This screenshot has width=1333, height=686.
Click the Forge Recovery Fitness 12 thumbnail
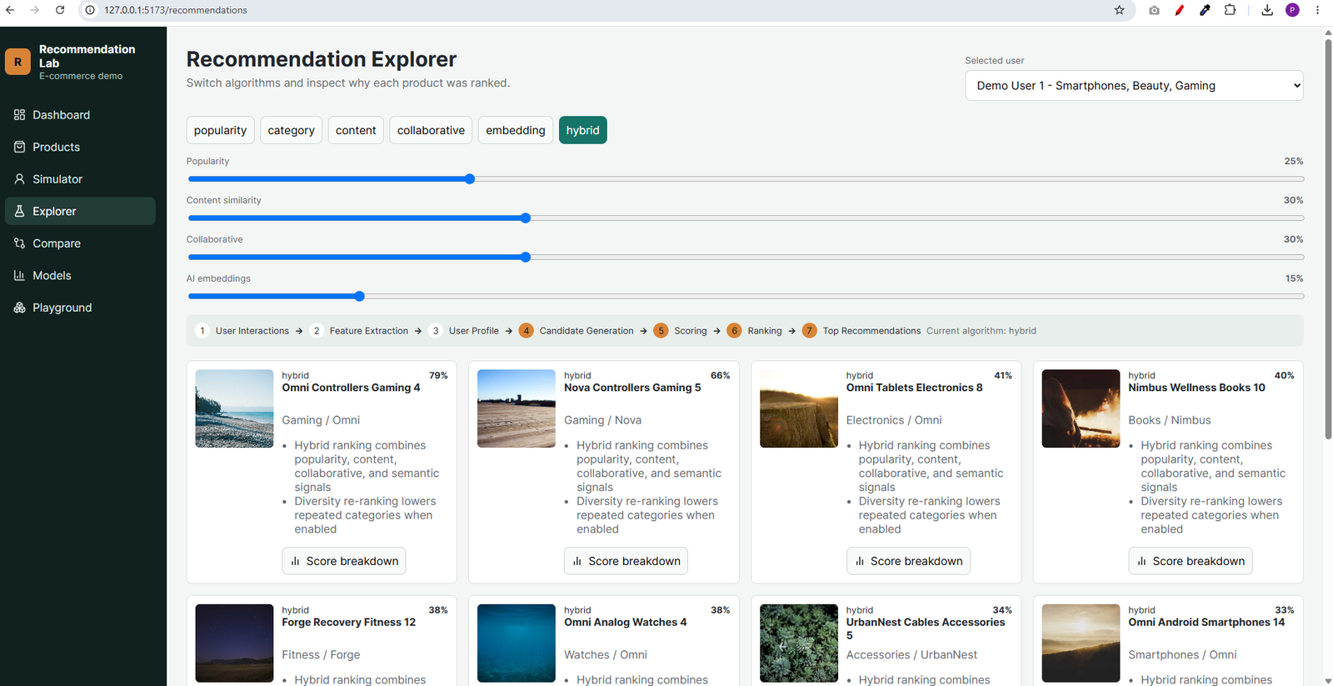pos(234,643)
